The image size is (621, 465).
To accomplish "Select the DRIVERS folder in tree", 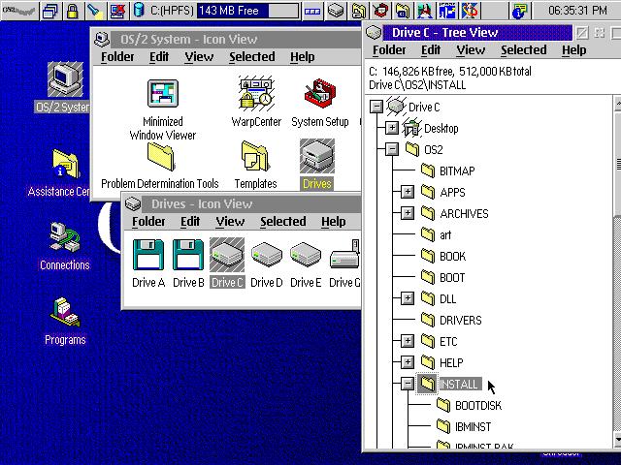I will click(460, 321).
